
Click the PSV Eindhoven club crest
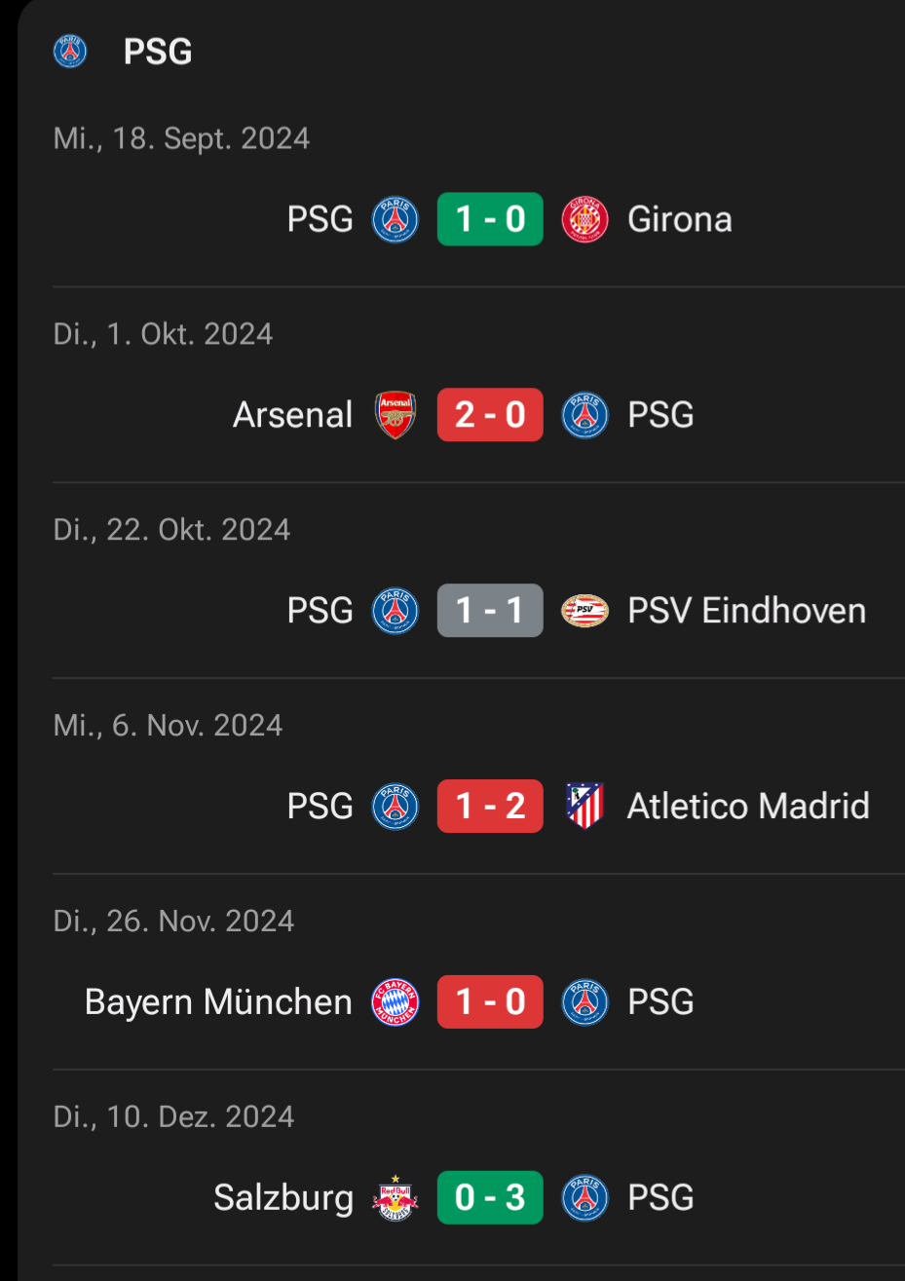[x=585, y=611]
